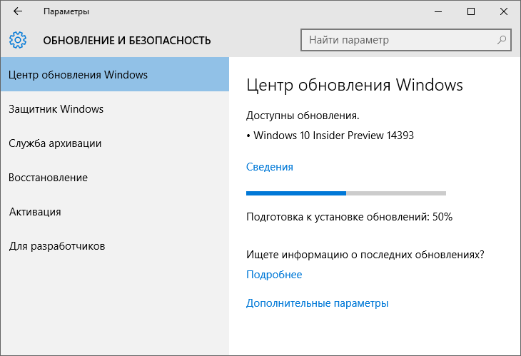Open Защитник Windows section
521x356 pixels.
(56, 109)
